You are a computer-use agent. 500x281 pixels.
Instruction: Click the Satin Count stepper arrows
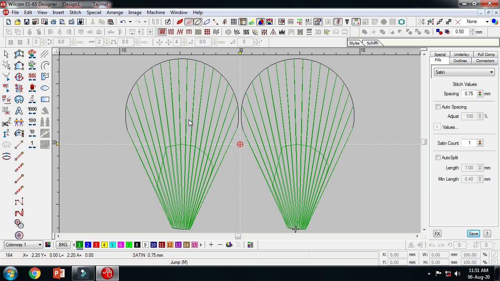[x=480, y=143]
